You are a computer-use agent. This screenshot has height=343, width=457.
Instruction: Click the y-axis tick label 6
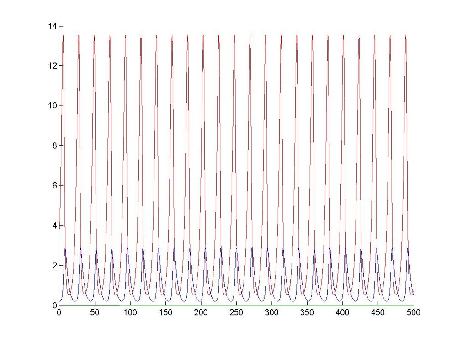pos(54,186)
